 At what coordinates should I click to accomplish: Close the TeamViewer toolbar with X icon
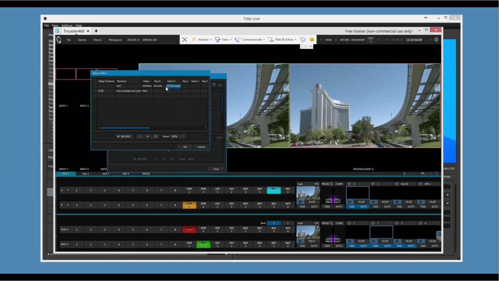tap(184, 40)
